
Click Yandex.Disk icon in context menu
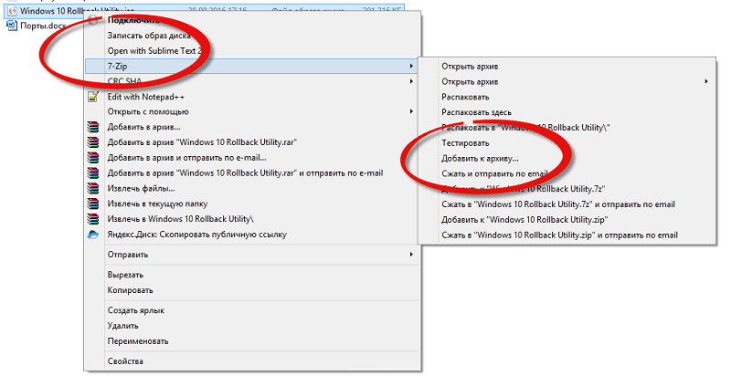(93, 235)
